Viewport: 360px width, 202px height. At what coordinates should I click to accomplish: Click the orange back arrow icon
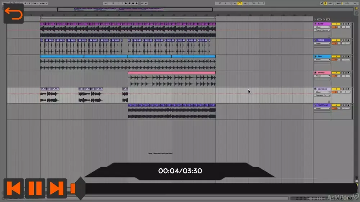(x=13, y=14)
